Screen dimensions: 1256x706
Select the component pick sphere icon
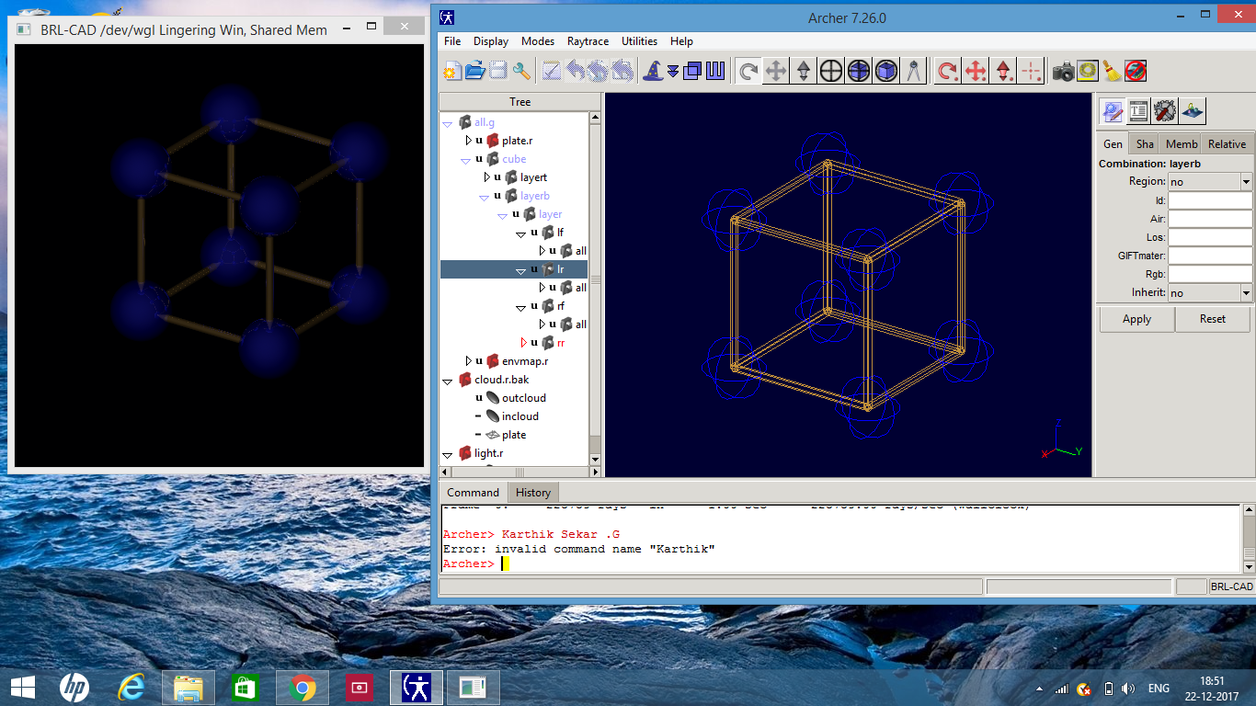click(859, 71)
